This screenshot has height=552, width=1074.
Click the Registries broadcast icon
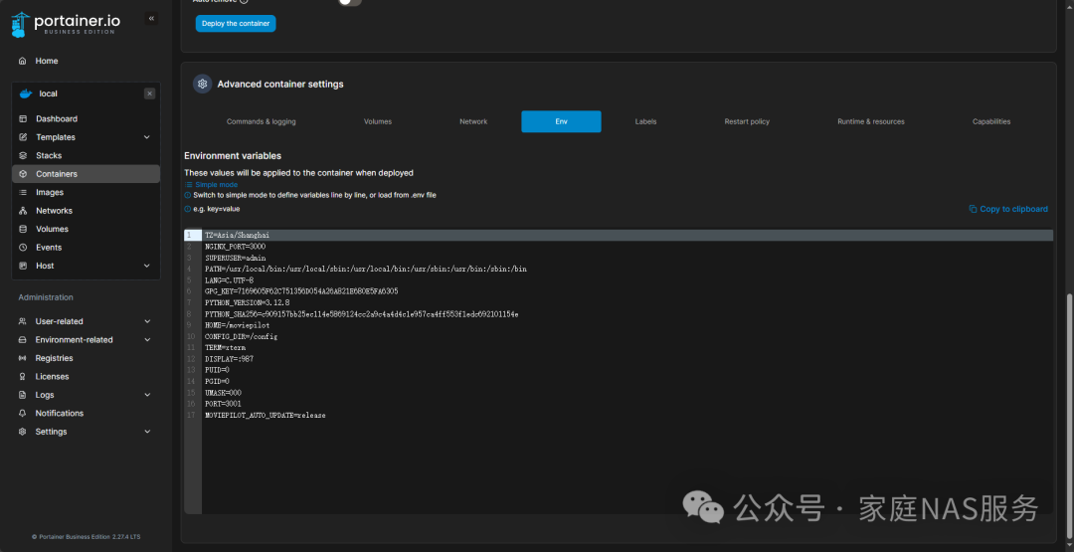[x=22, y=358]
